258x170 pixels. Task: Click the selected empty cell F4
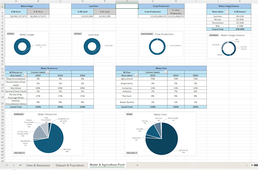coord(127,6)
